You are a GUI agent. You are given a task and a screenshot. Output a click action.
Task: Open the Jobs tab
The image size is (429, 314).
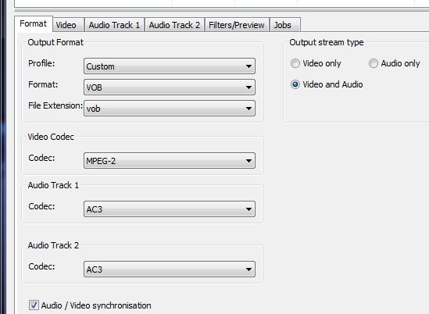pyautogui.click(x=285, y=25)
